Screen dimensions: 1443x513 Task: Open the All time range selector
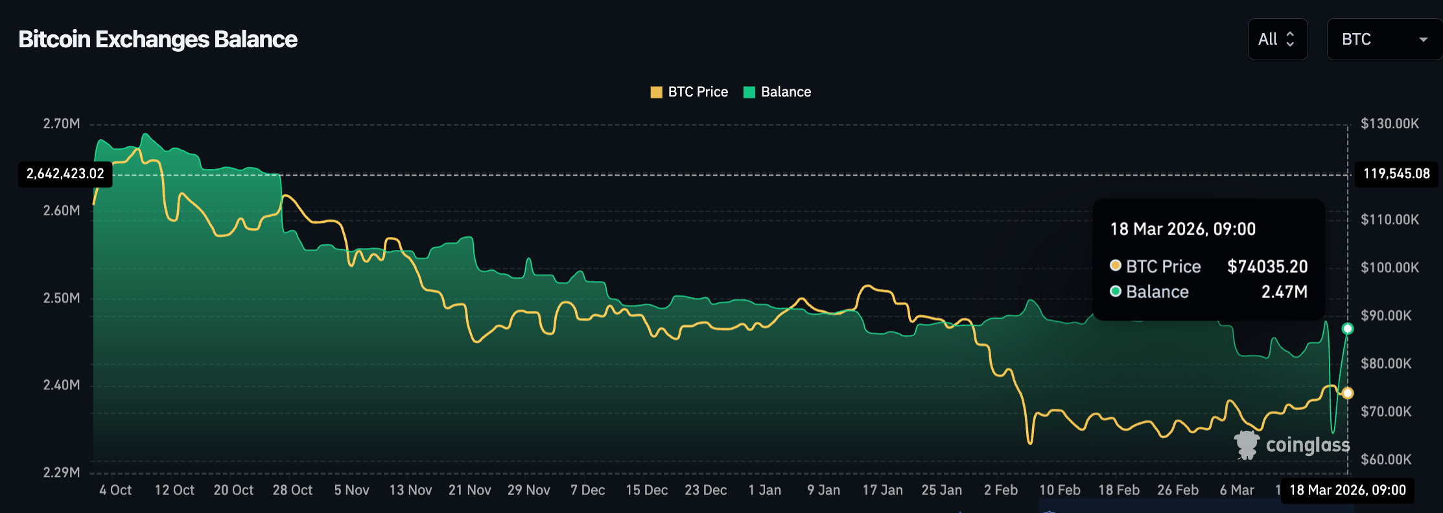[x=1276, y=40]
